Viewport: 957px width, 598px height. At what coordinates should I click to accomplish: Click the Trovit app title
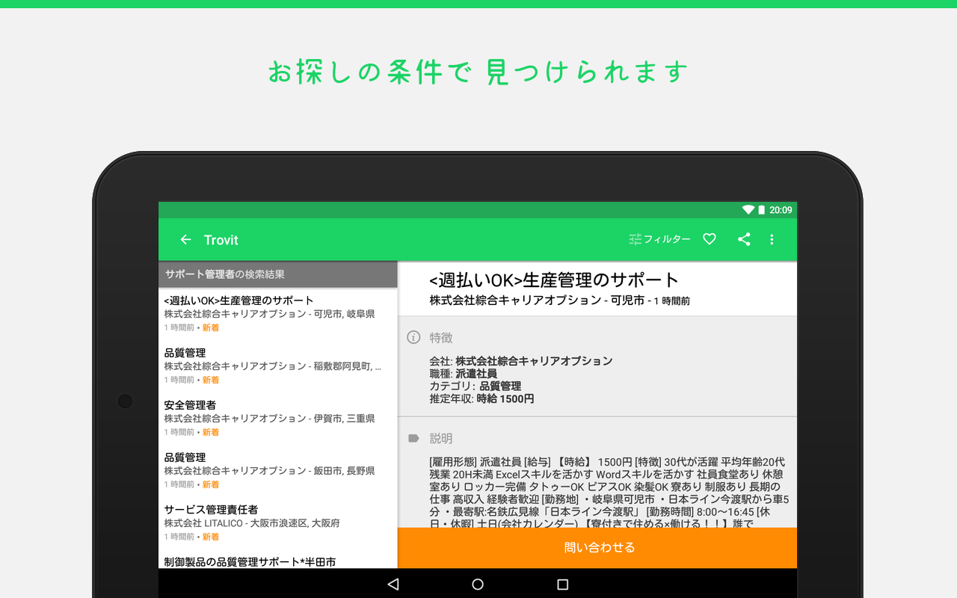(221, 240)
